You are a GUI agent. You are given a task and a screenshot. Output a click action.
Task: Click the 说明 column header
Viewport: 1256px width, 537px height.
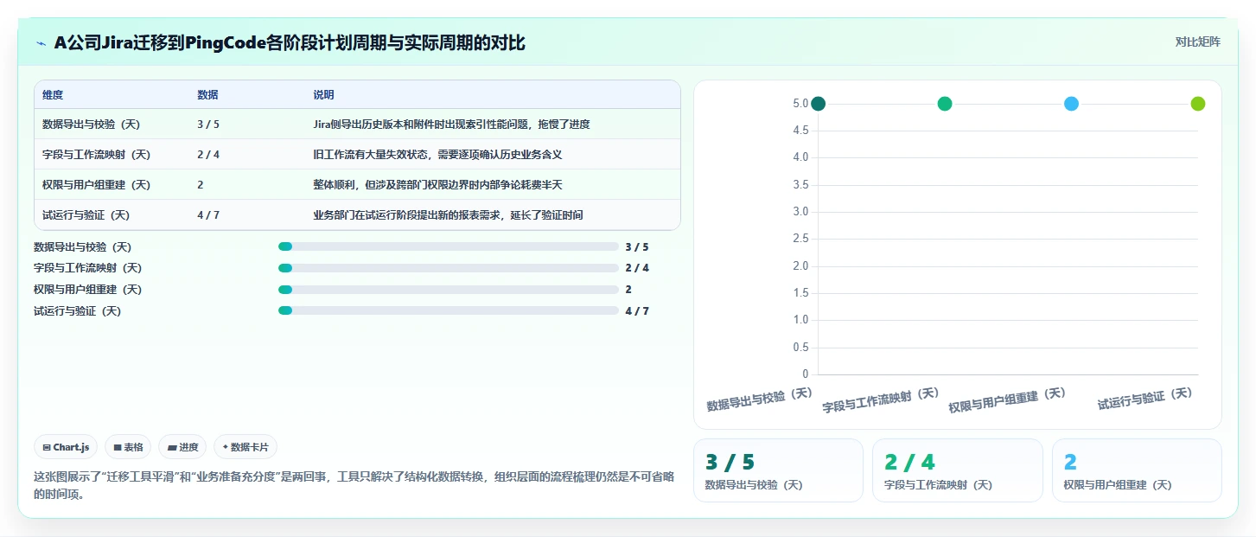click(323, 95)
